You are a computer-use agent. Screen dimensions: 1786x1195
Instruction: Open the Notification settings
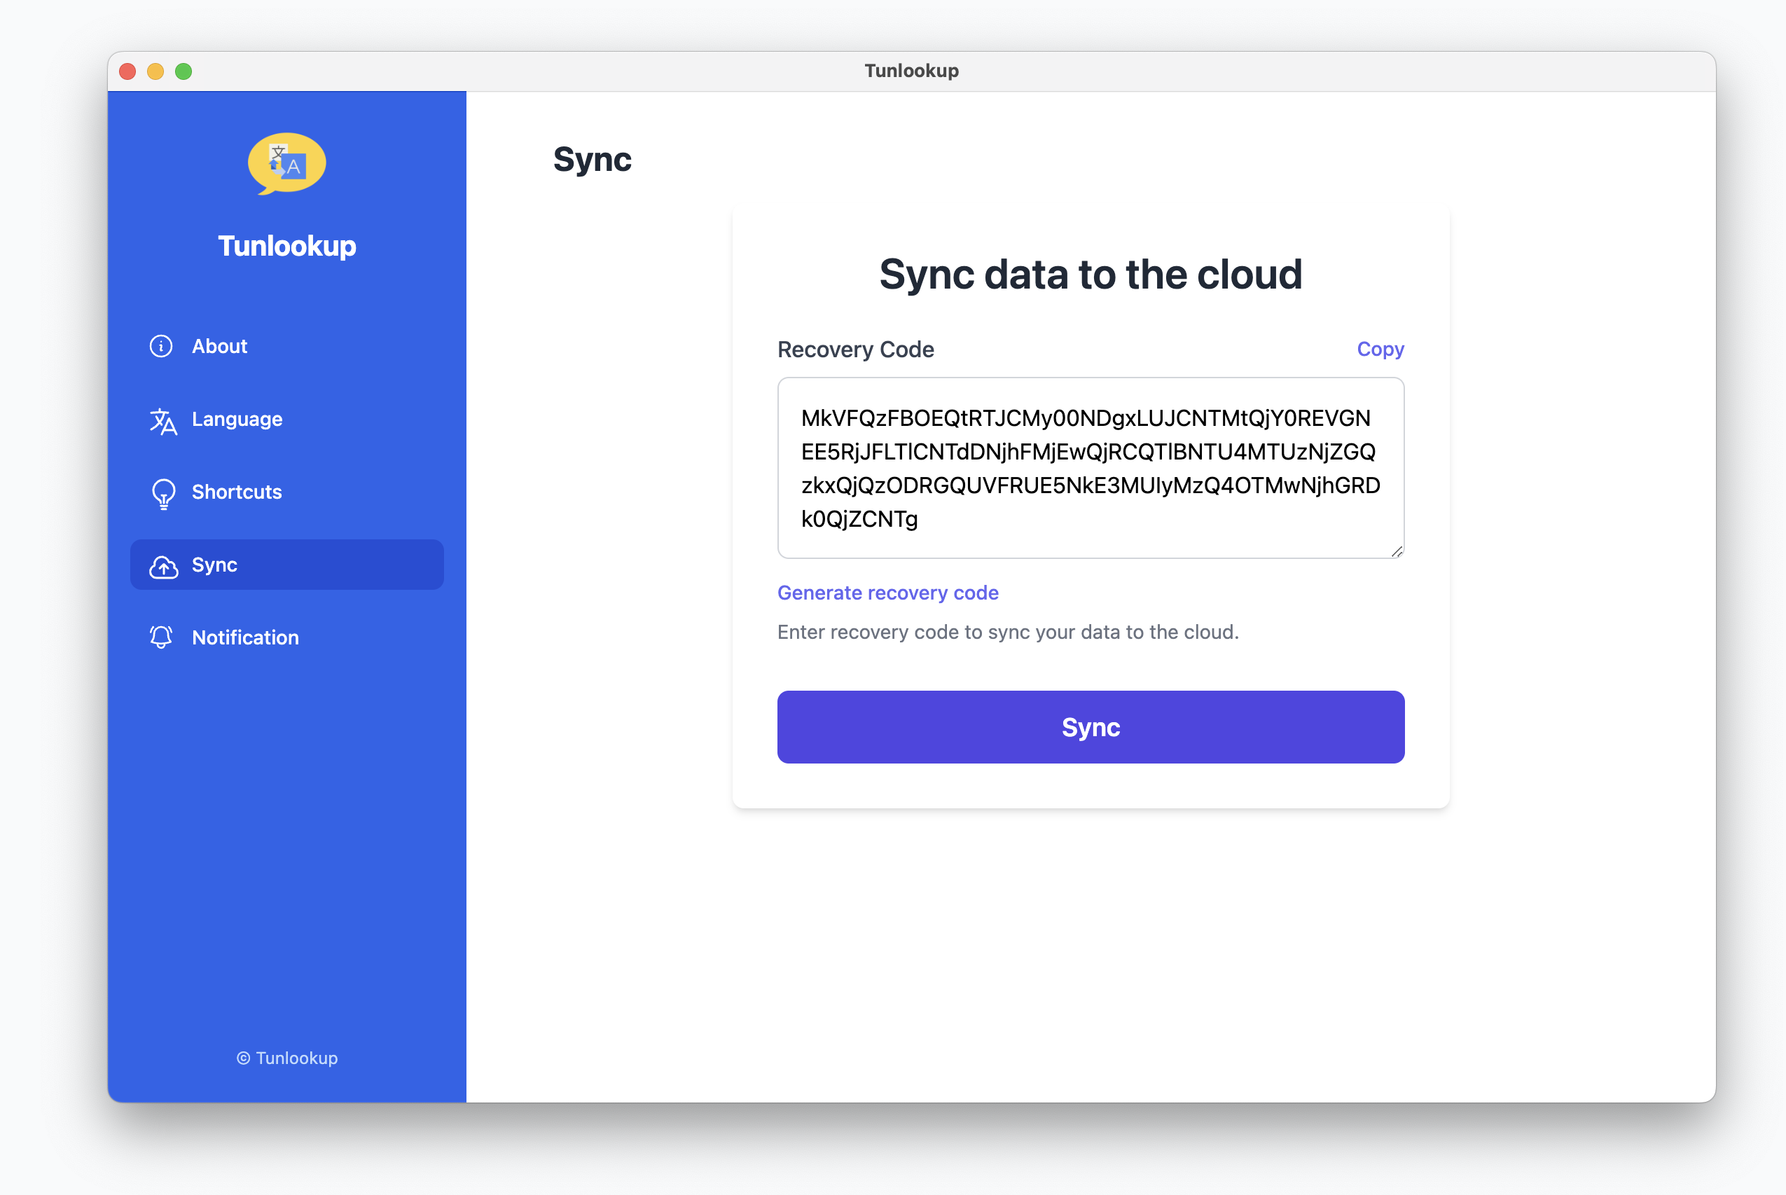pyautogui.click(x=244, y=638)
